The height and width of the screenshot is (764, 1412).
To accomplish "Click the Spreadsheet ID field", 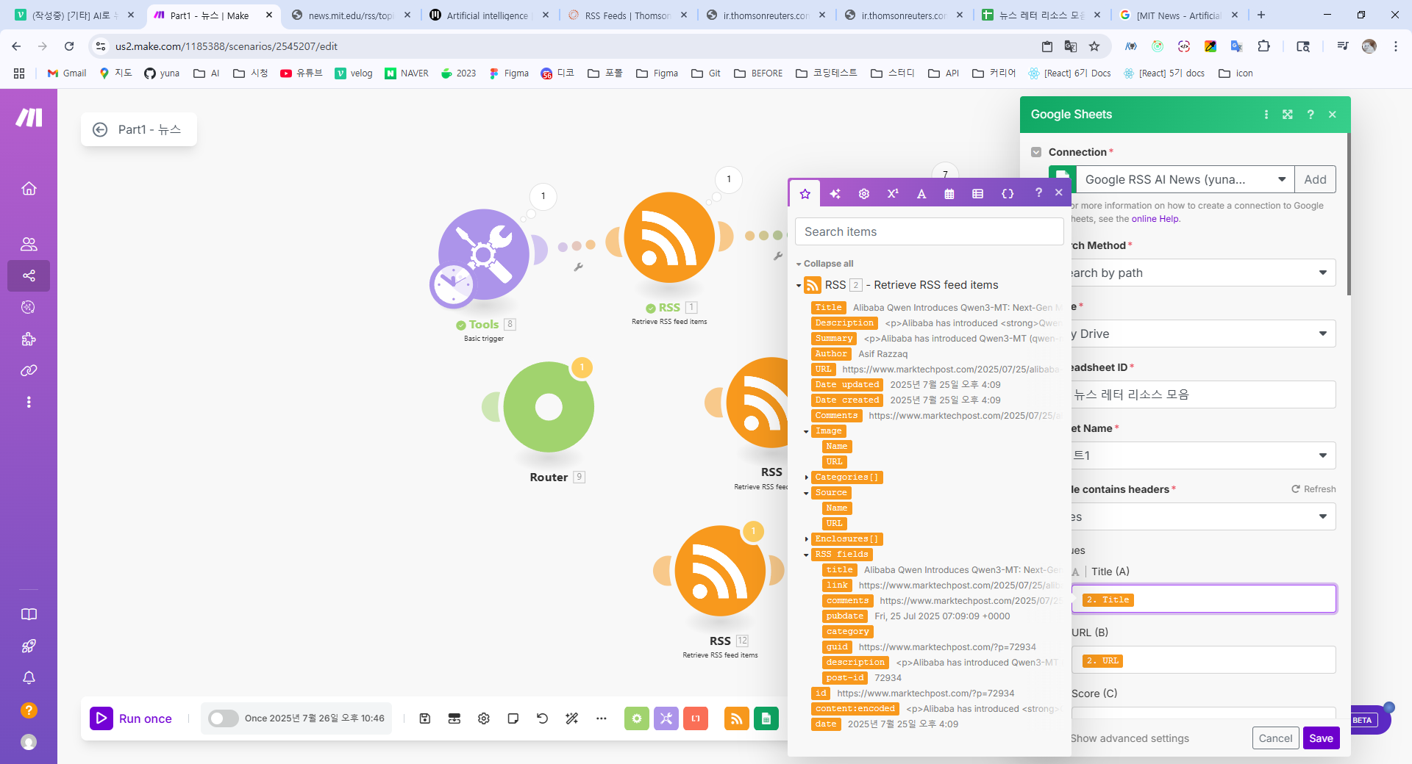I will point(1203,394).
